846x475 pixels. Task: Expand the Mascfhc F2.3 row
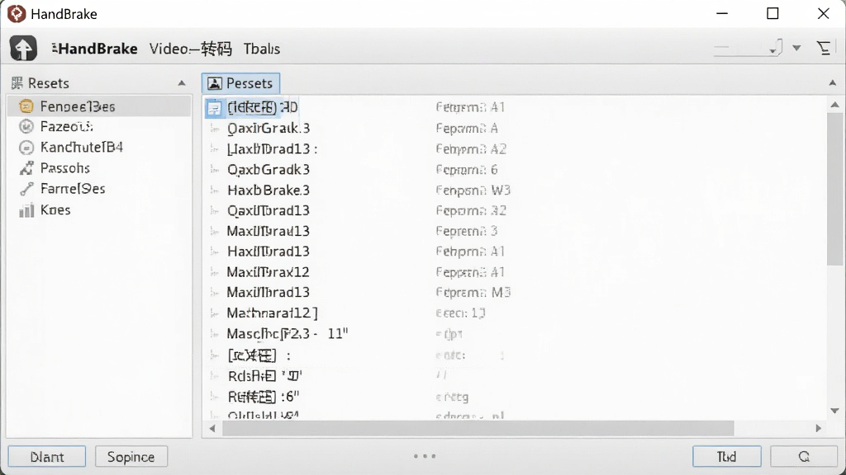(214, 334)
